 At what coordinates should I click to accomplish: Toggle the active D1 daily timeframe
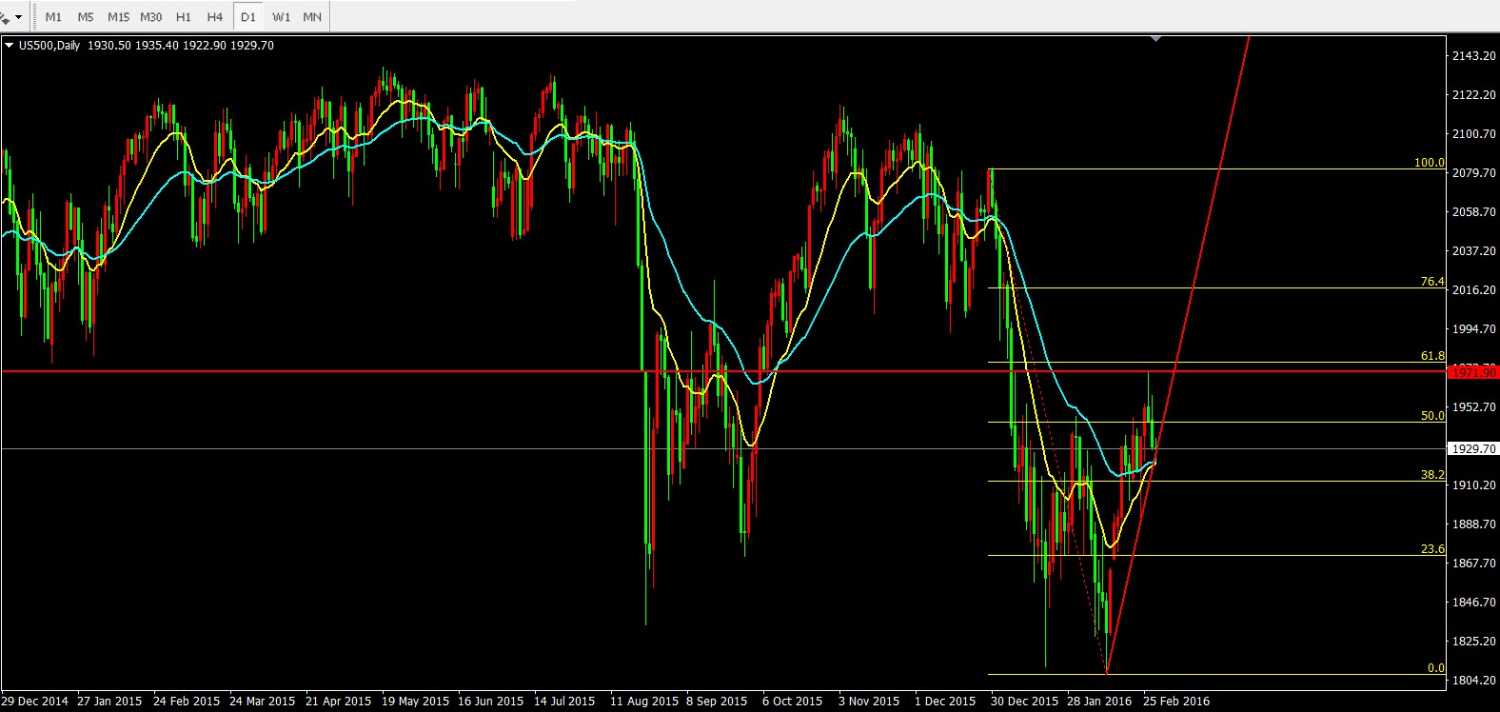point(248,16)
